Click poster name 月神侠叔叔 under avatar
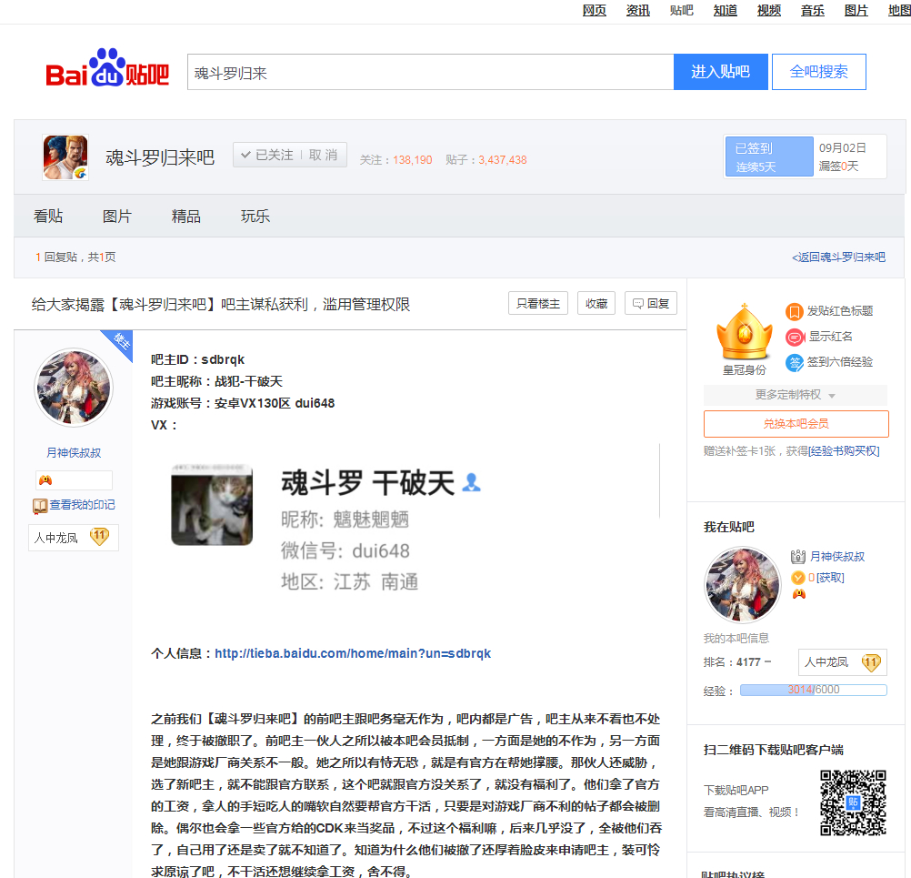 [74, 452]
